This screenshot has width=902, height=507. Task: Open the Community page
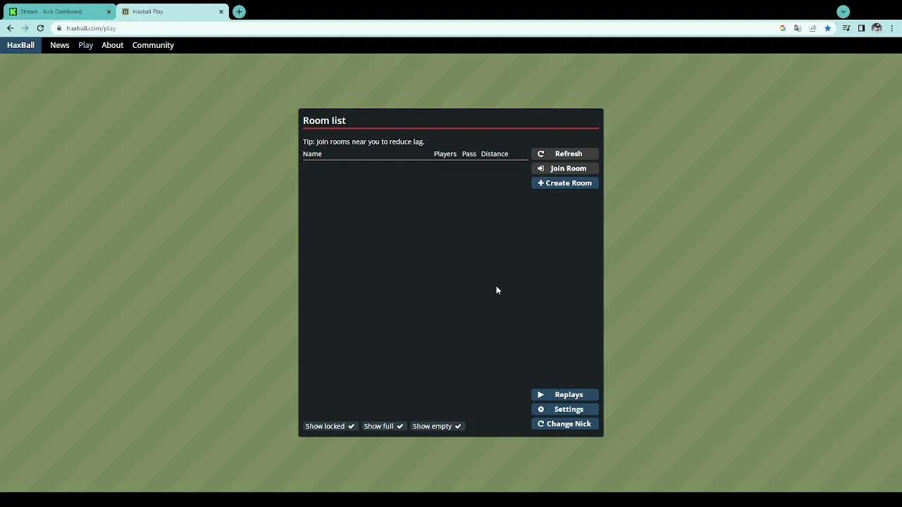pos(153,45)
